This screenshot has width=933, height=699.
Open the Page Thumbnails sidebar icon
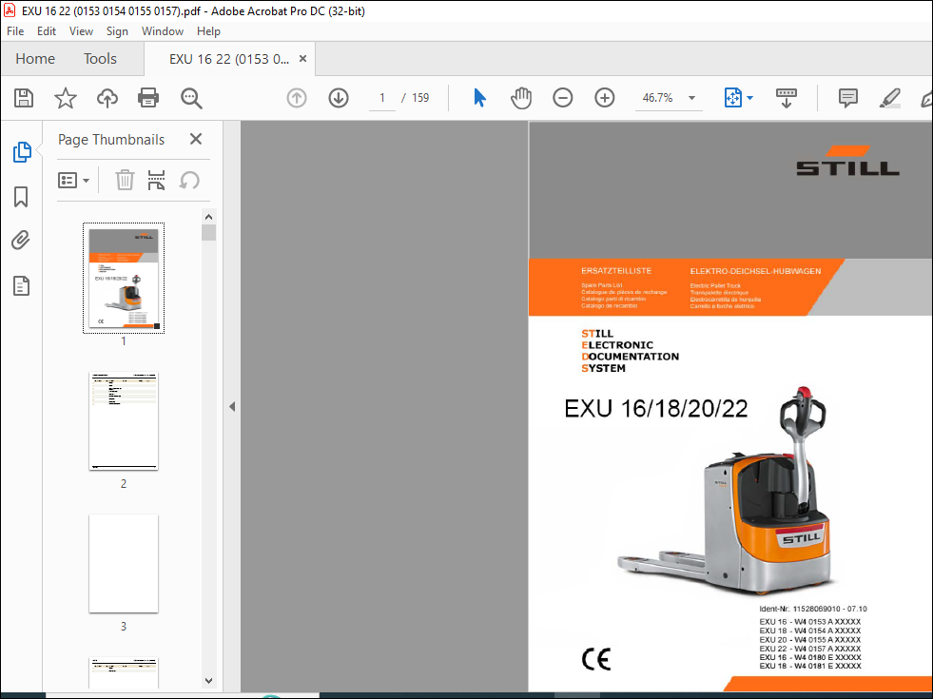[x=22, y=152]
